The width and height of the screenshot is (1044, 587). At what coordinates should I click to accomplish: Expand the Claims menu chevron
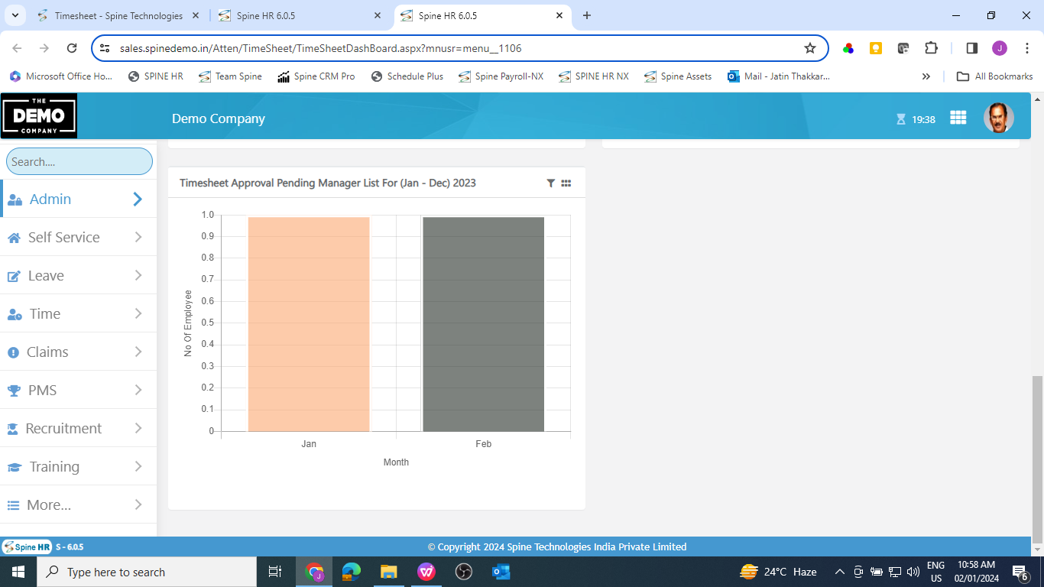click(138, 352)
